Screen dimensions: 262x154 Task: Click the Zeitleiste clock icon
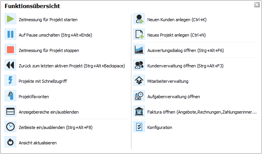(x=10, y=127)
